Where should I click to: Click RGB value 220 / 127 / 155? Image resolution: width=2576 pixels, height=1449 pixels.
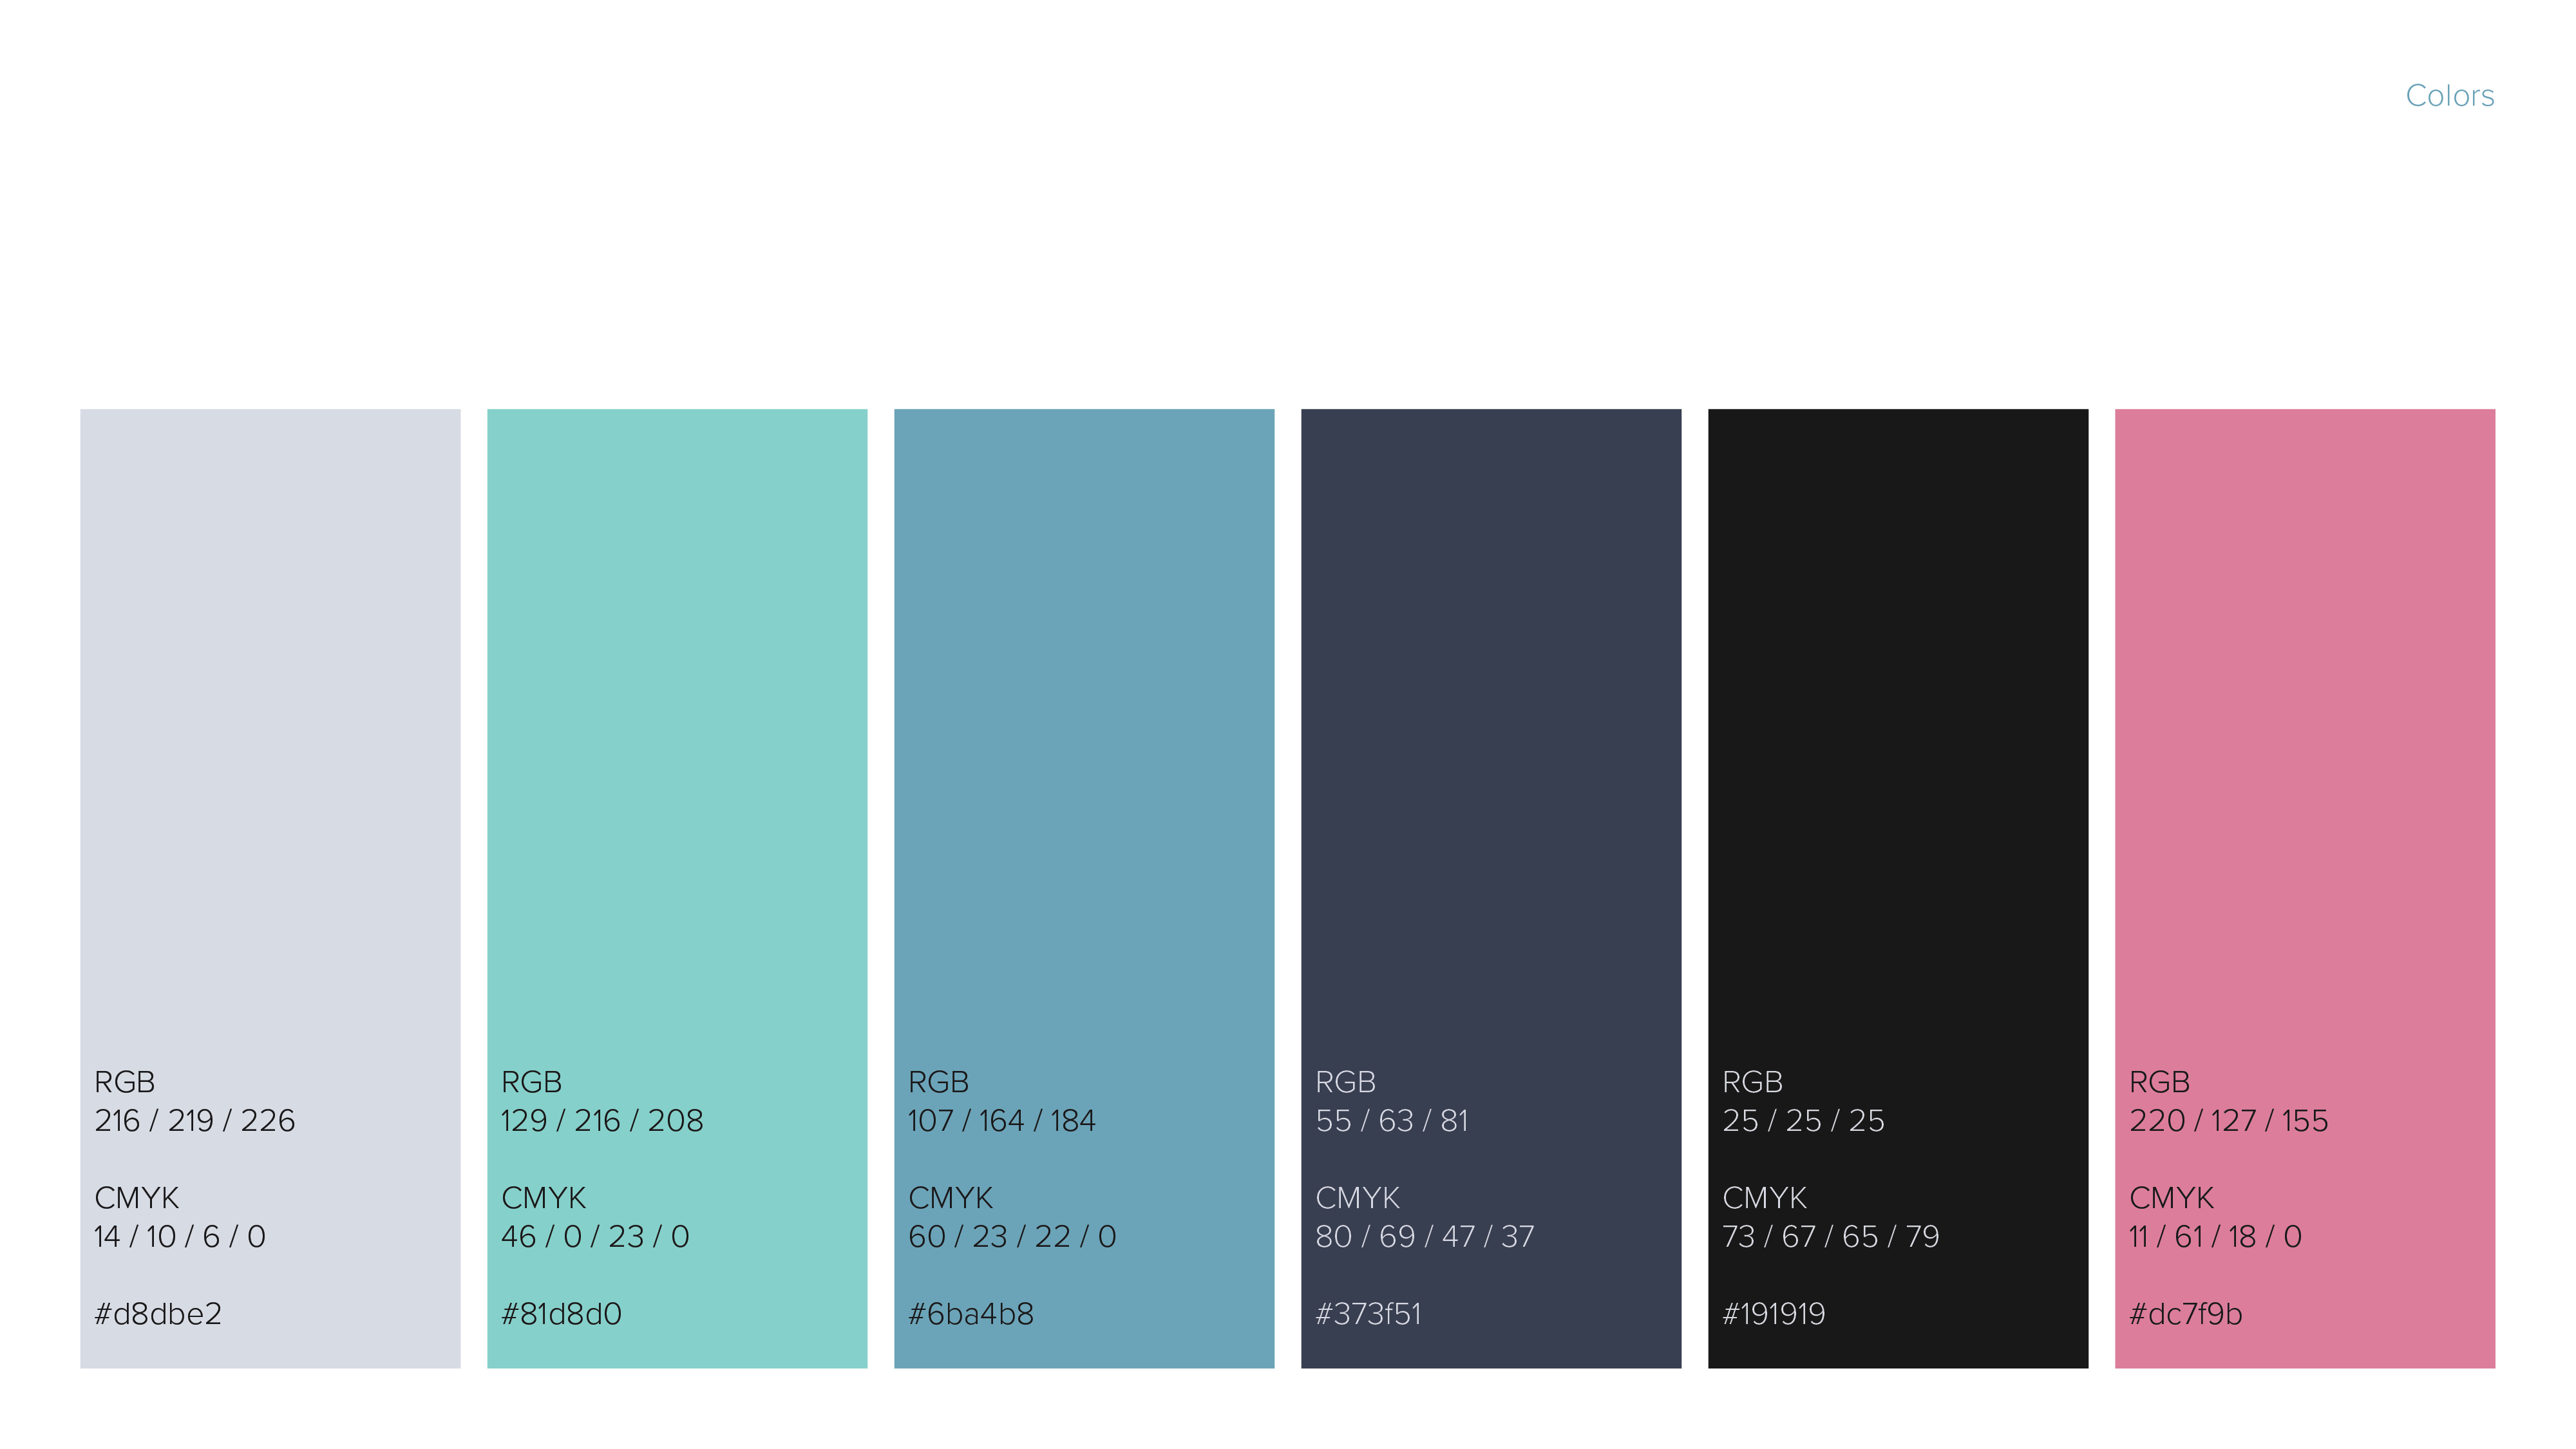coord(2228,1120)
